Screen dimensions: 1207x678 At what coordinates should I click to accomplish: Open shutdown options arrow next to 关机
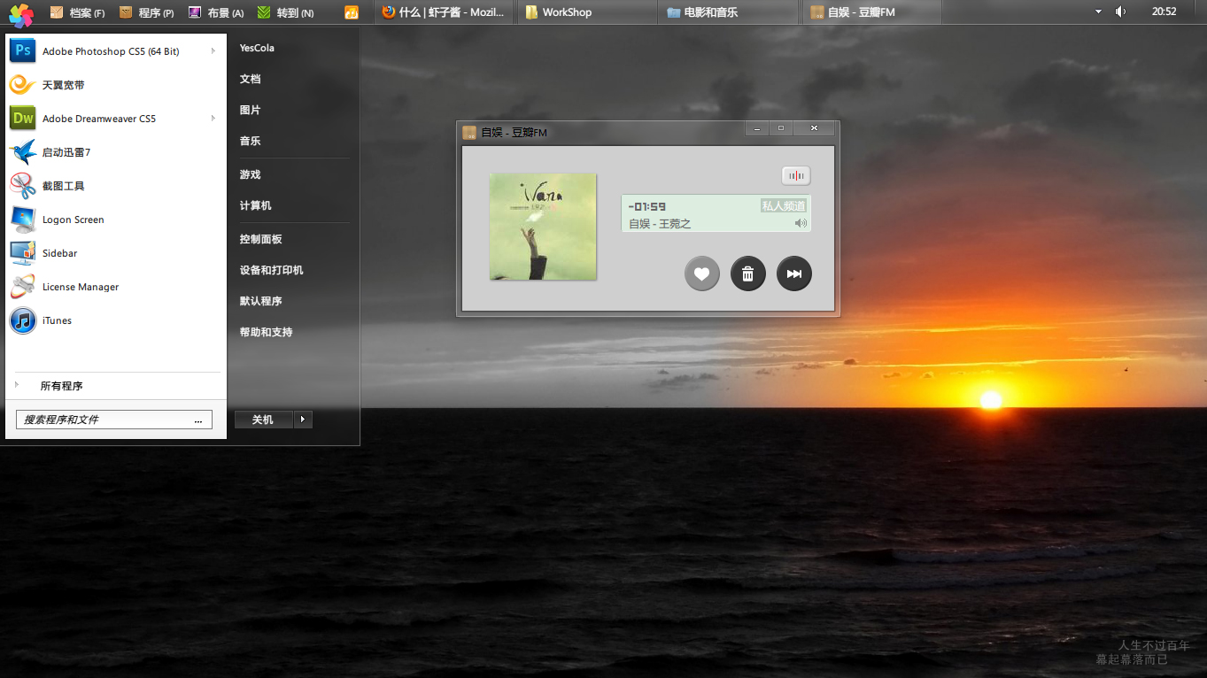point(303,420)
